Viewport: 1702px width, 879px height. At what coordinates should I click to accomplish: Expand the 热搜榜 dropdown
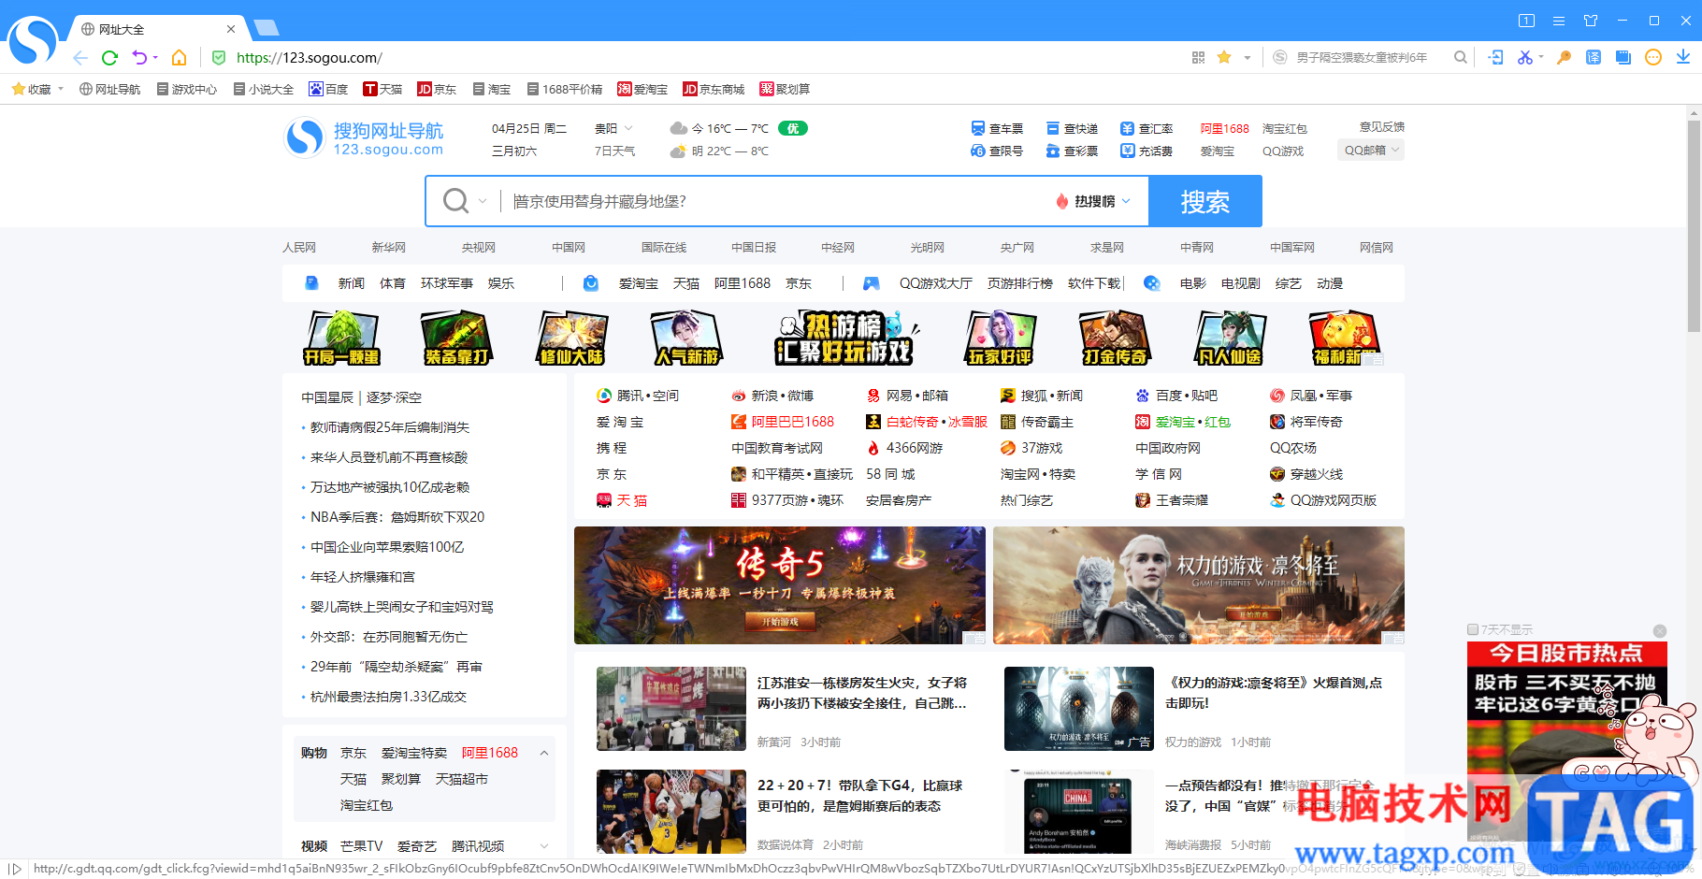click(1126, 201)
